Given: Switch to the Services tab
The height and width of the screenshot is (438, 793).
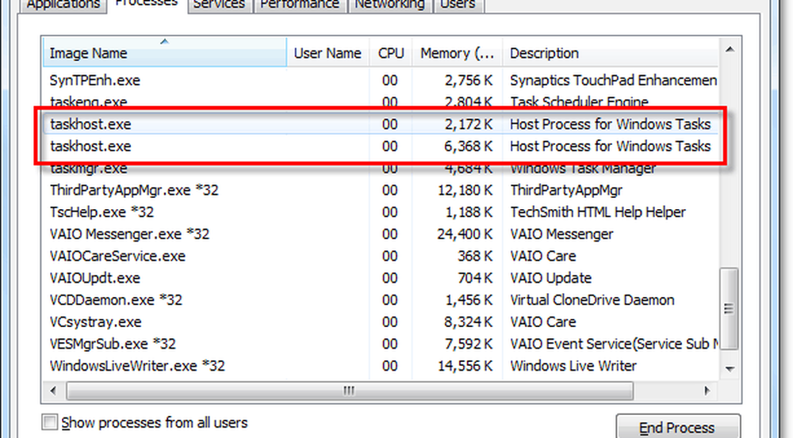Looking at the screenshot, I should tap(219, 5).
